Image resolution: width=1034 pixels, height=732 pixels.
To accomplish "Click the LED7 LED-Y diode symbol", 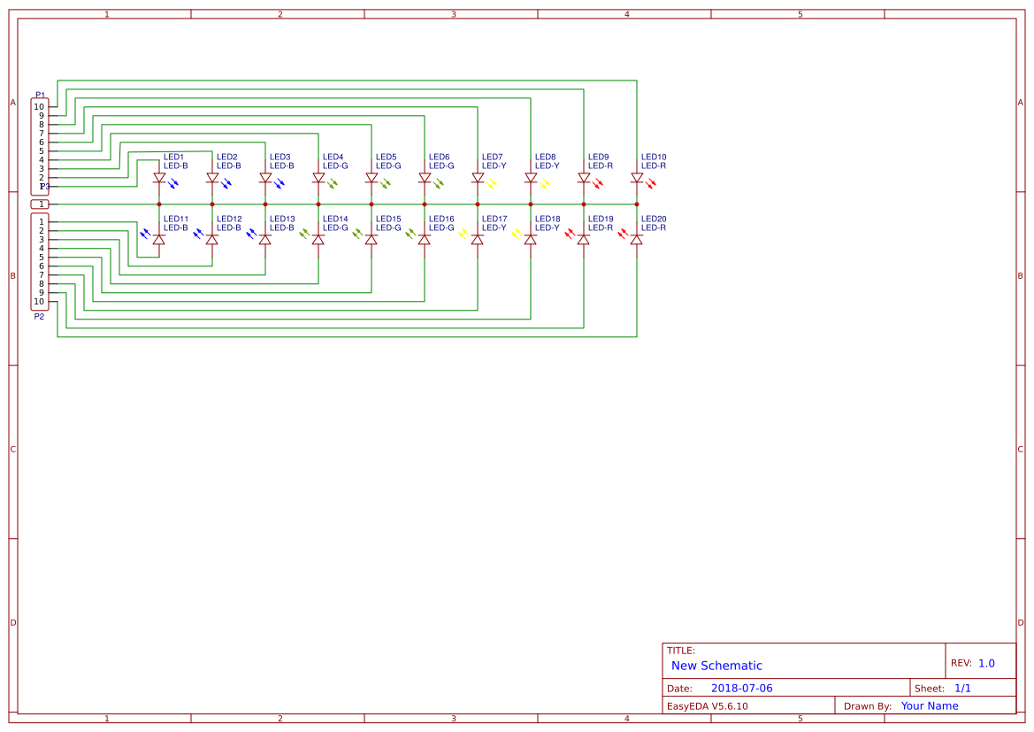I will 479,177.
